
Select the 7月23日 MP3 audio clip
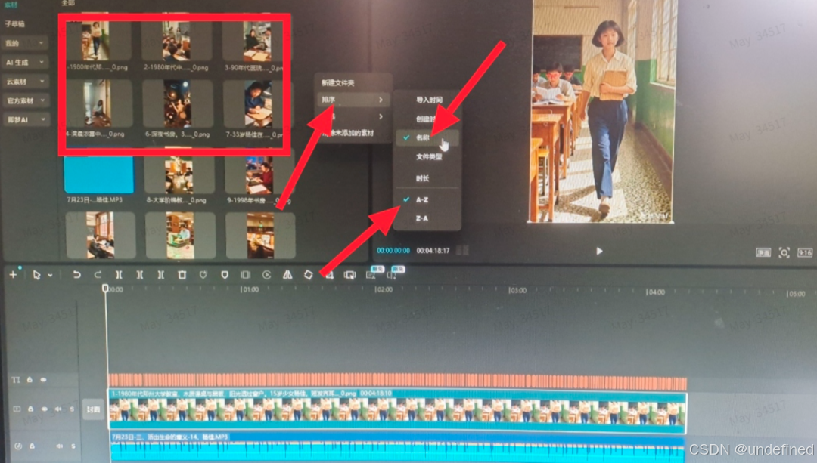tap(397, 447)
